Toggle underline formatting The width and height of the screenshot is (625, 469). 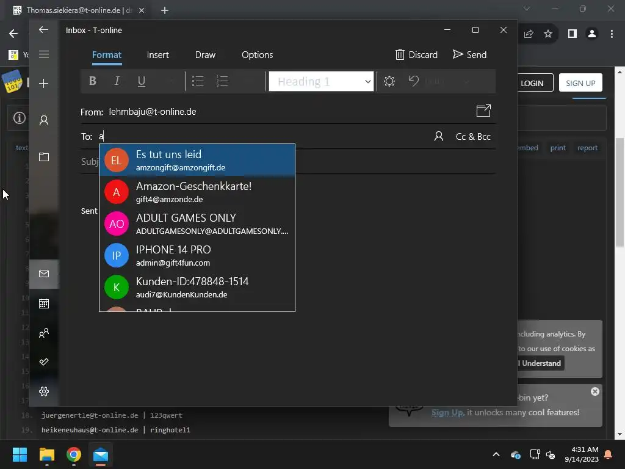[x=141, y=81]
